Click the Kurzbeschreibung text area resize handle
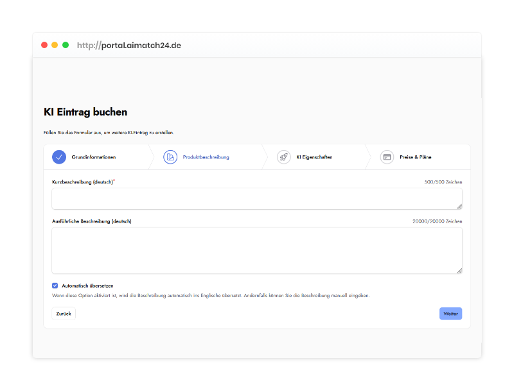 pos(459,207)
